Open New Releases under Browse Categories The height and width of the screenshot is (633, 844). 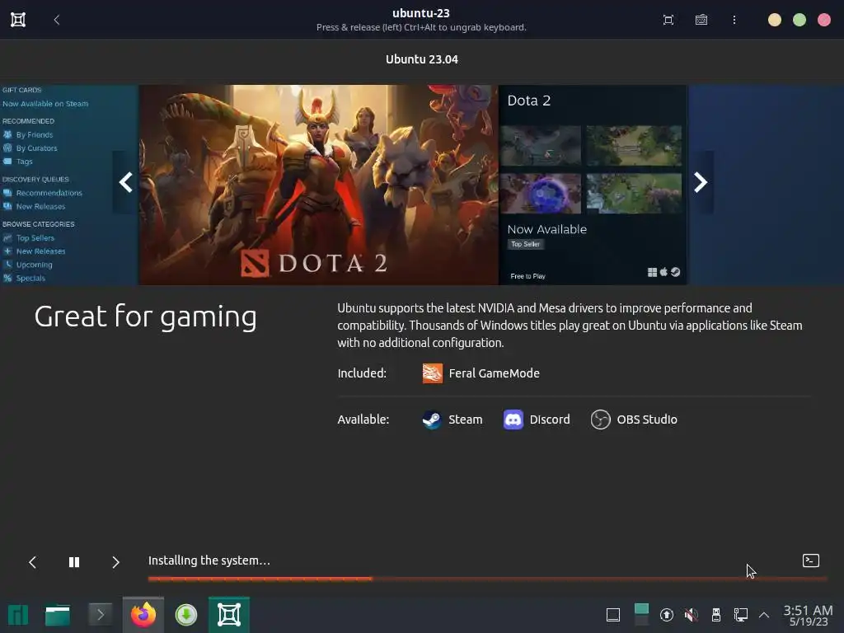click(x=40, y=251)
